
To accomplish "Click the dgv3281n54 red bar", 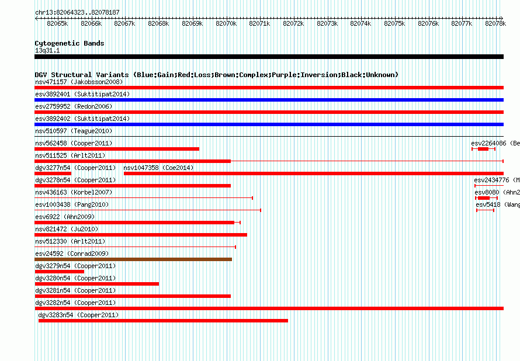I will click(x=133, y=296).
